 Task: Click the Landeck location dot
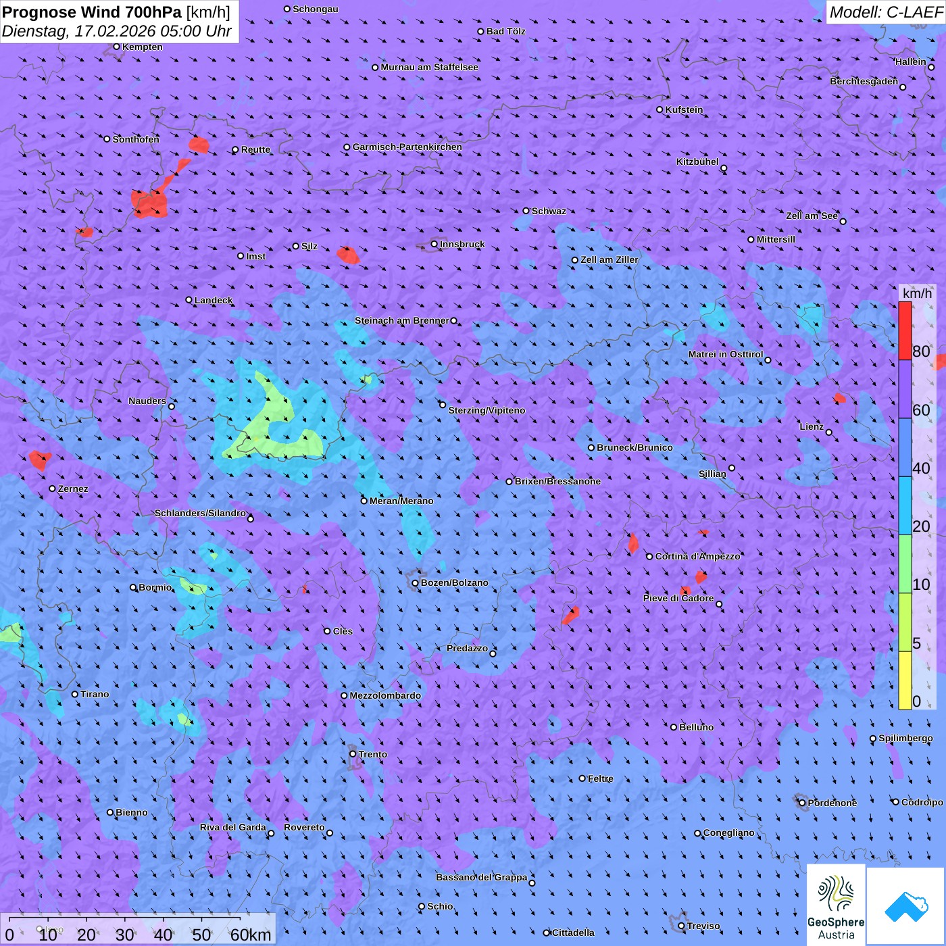coord(189,300)
